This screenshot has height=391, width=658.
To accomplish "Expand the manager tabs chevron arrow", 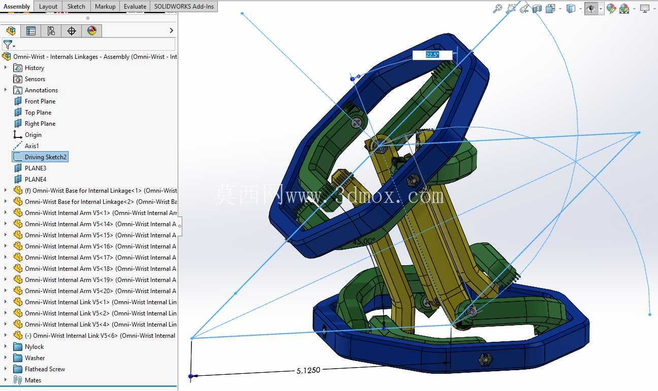I will click(x=171, y=31).
